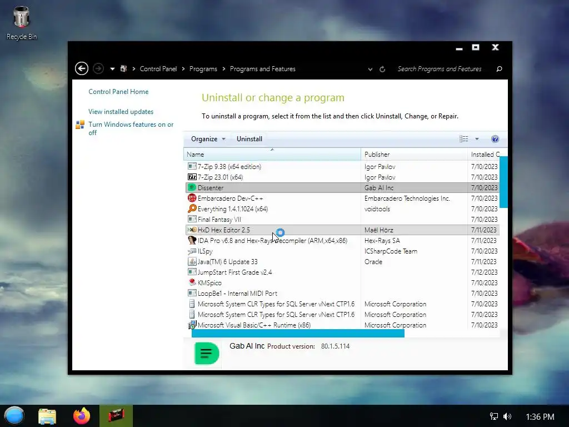
Task: Click Programs and Features breadcrumb
Action: pyautogui.click(x=263, y=69)
